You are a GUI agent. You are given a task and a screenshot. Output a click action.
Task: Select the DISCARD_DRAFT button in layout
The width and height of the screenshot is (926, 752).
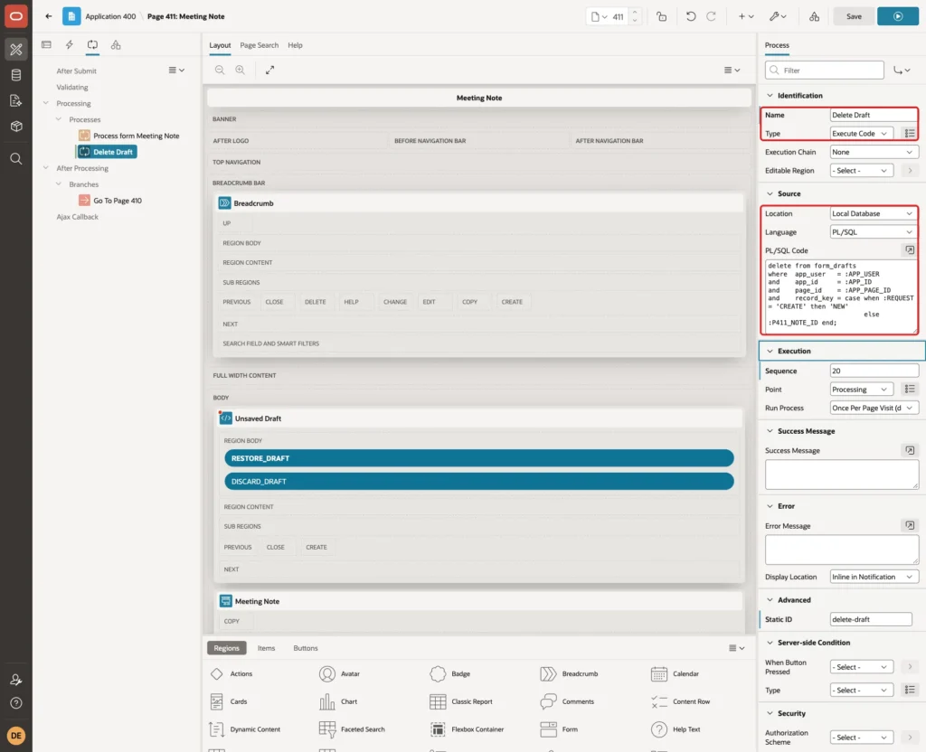click(x=479, y=482)
